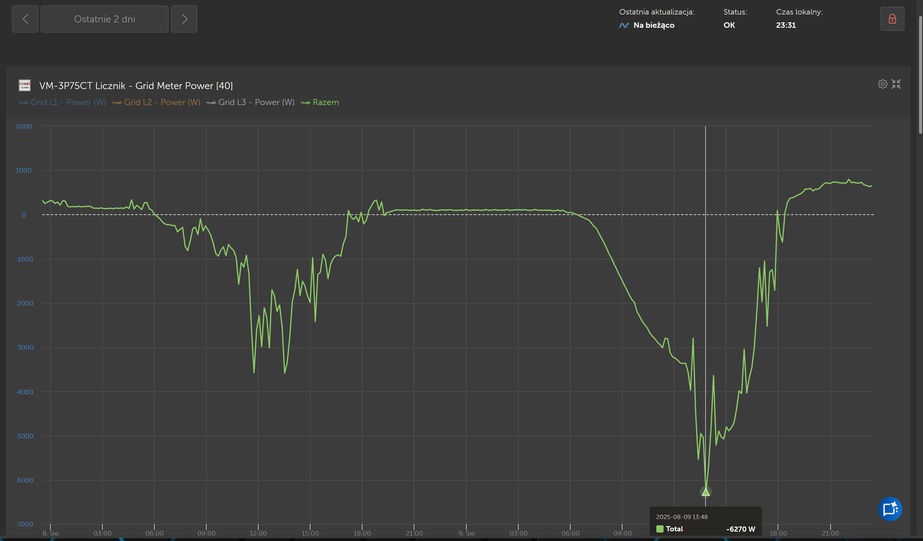923x541 pixels.
Task: Toggle Grid L1 - Power (W) series
Action: (62, 102)
